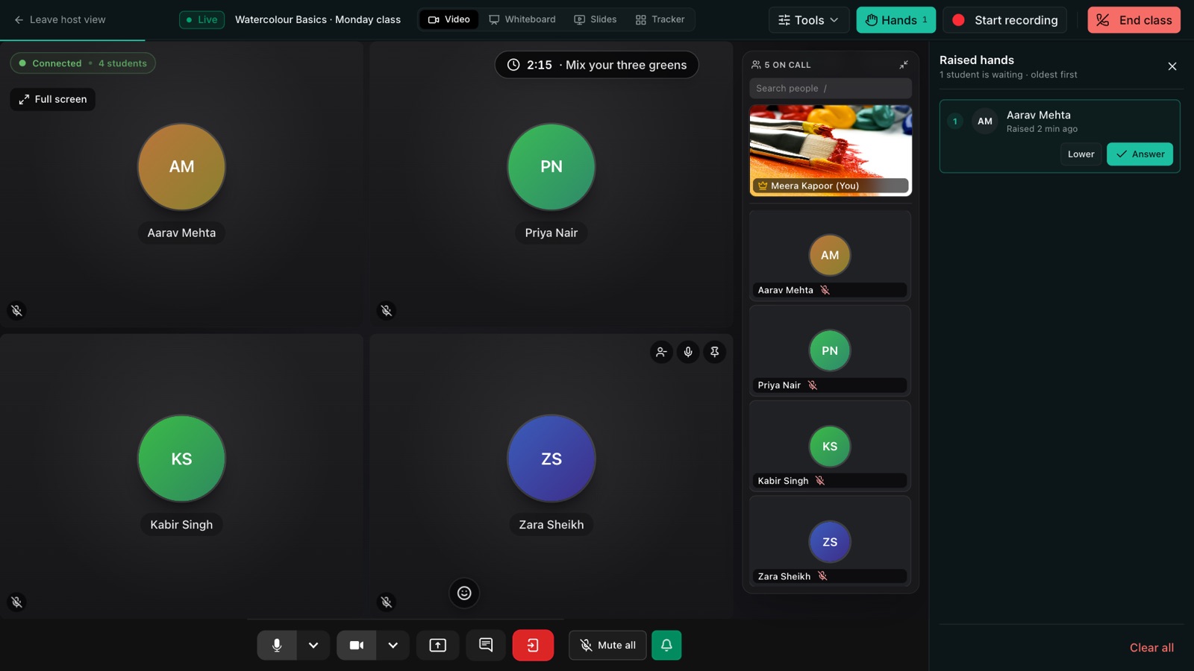Click muted mic icon on Kabir Singh's tile
The image size is (1194, 671).
pyautogui.click(x=17, y=602)
